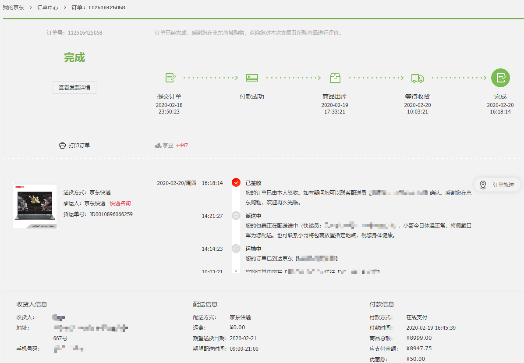Click the +447 京豆 reward value

(182, 146)
